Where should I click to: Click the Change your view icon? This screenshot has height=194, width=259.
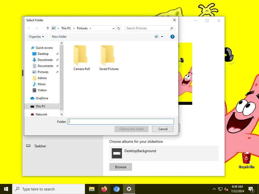[157, 37]
